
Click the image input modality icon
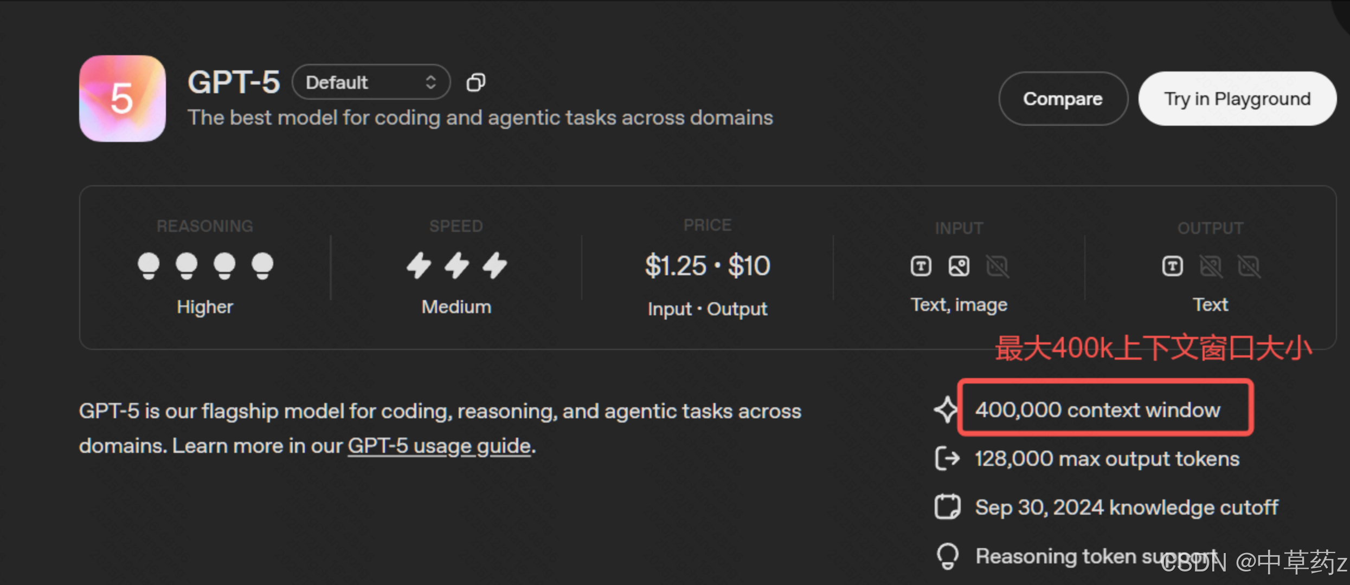point(959,266)
